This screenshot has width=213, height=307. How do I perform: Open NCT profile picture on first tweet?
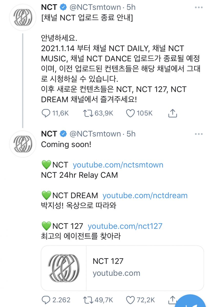point(23,18)
